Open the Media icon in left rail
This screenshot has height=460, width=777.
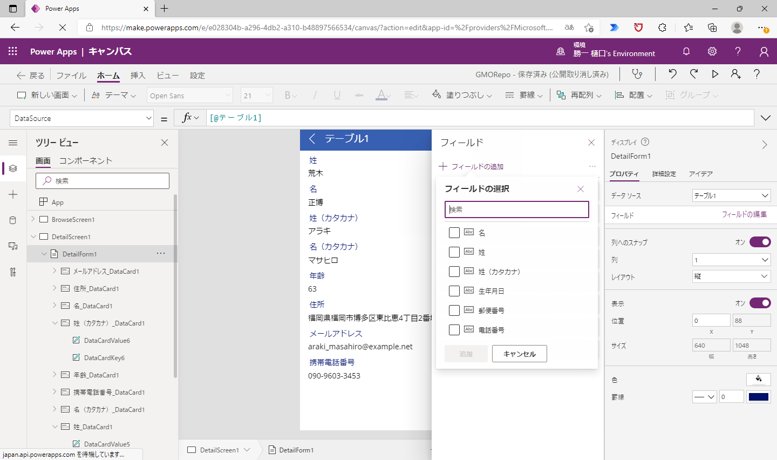point(13,246)
